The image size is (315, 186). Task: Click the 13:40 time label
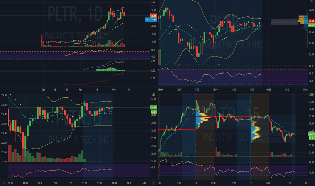pyautogui.click(x=234, y=90)
